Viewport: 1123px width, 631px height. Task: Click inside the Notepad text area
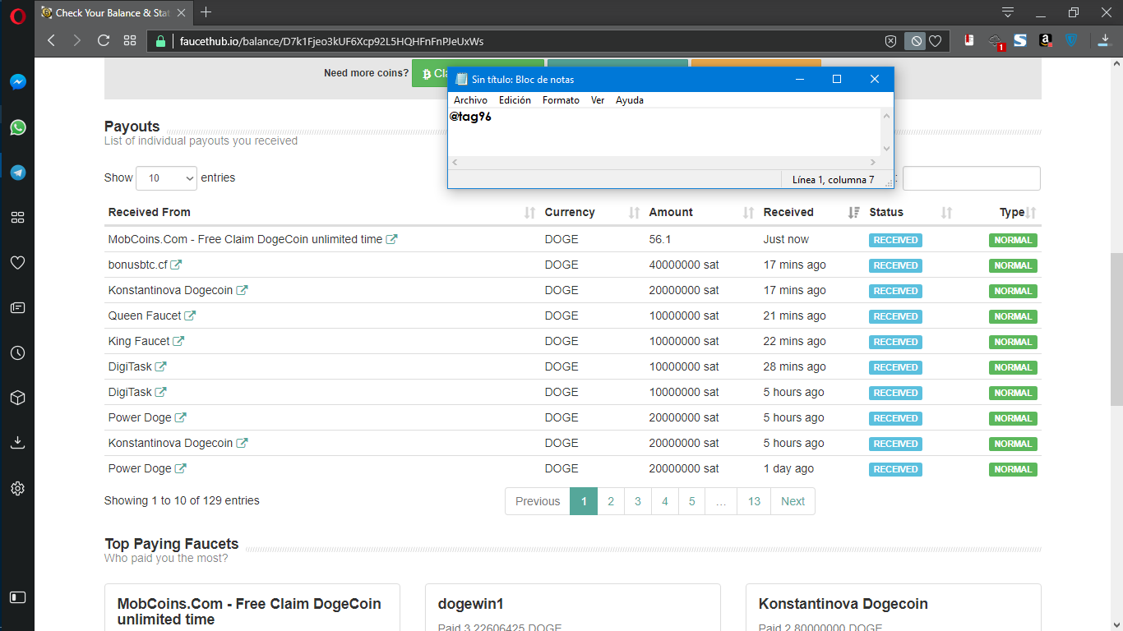(664, 132)
